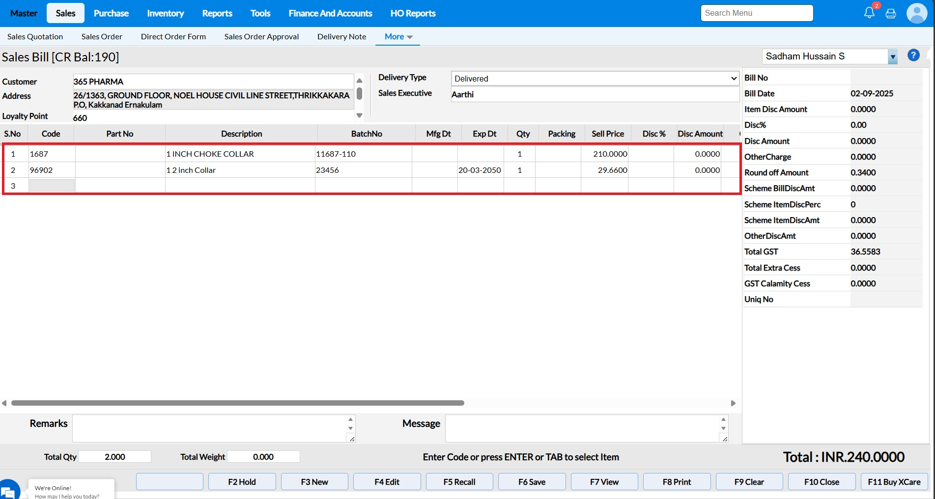935x499 pixels.
Task: Click the blue help question mark icon
Action: (913, 55)
